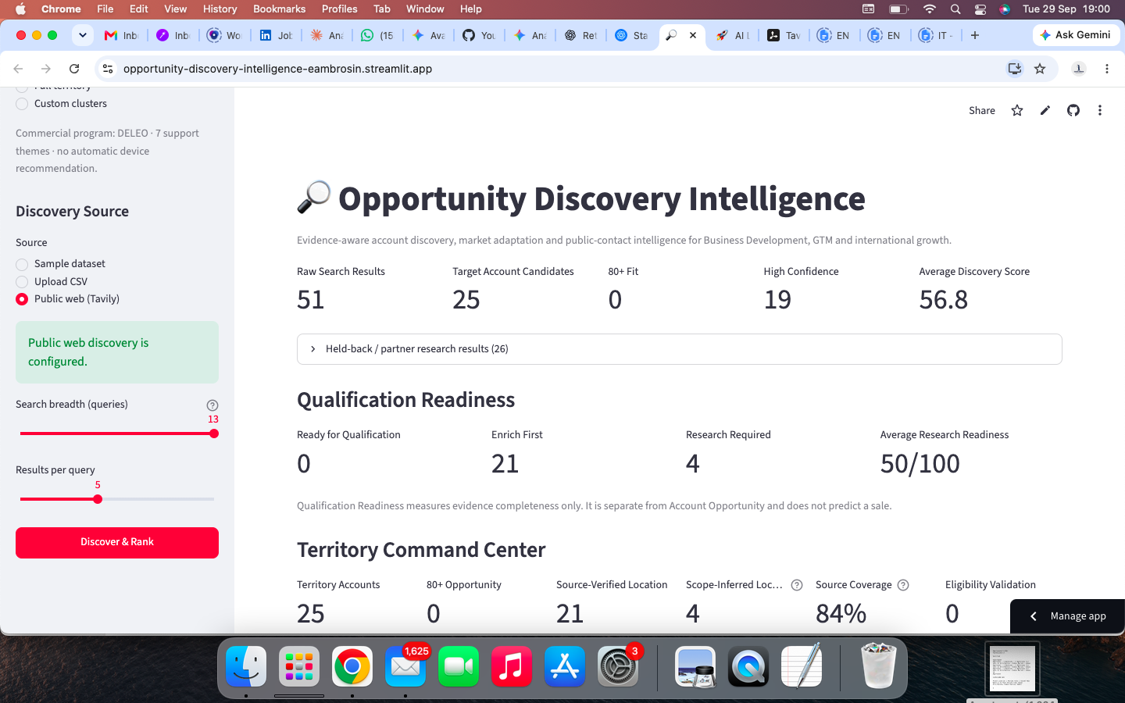This screenshot has height=703, width=1125.
Task: Show help for Scope-Inferred Location
Action: (797, 585)
